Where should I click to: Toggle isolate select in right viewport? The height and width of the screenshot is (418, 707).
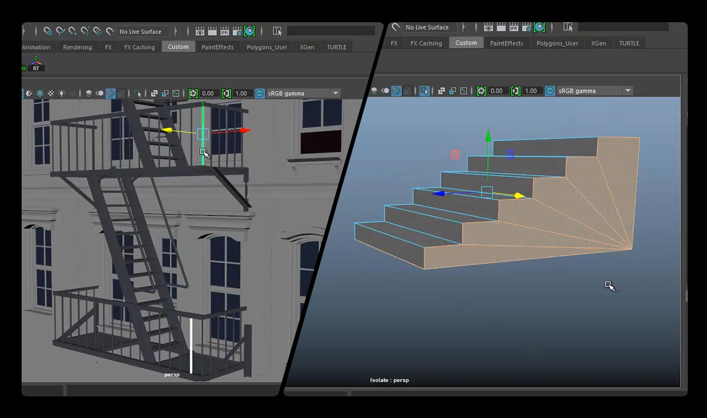point(424,90)
